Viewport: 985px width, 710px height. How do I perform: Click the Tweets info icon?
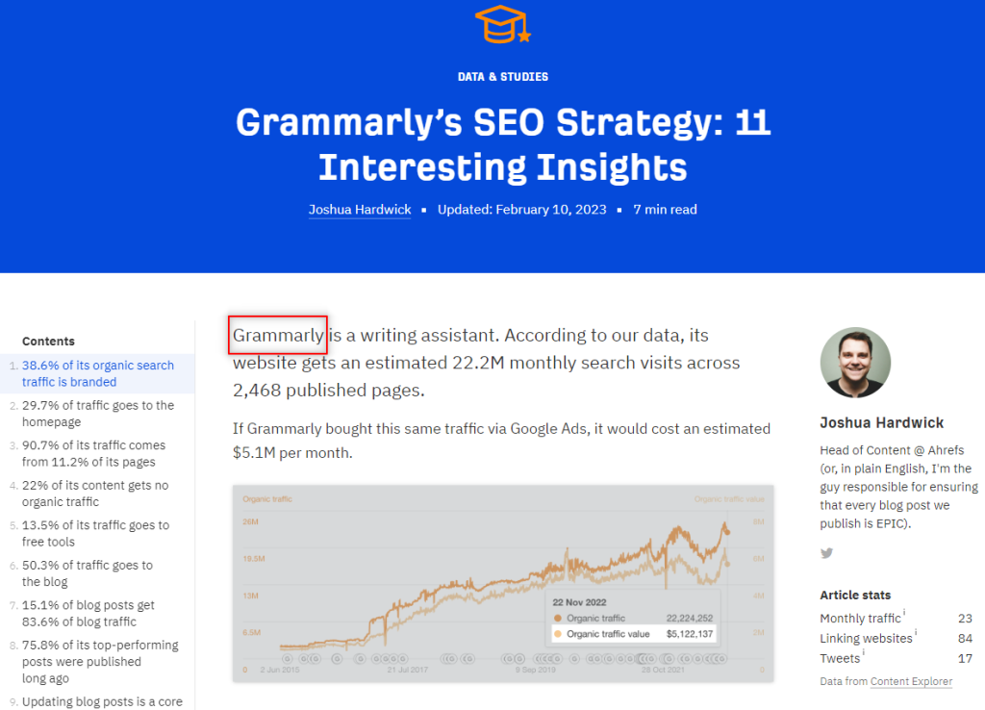click(x=865, y=654)
